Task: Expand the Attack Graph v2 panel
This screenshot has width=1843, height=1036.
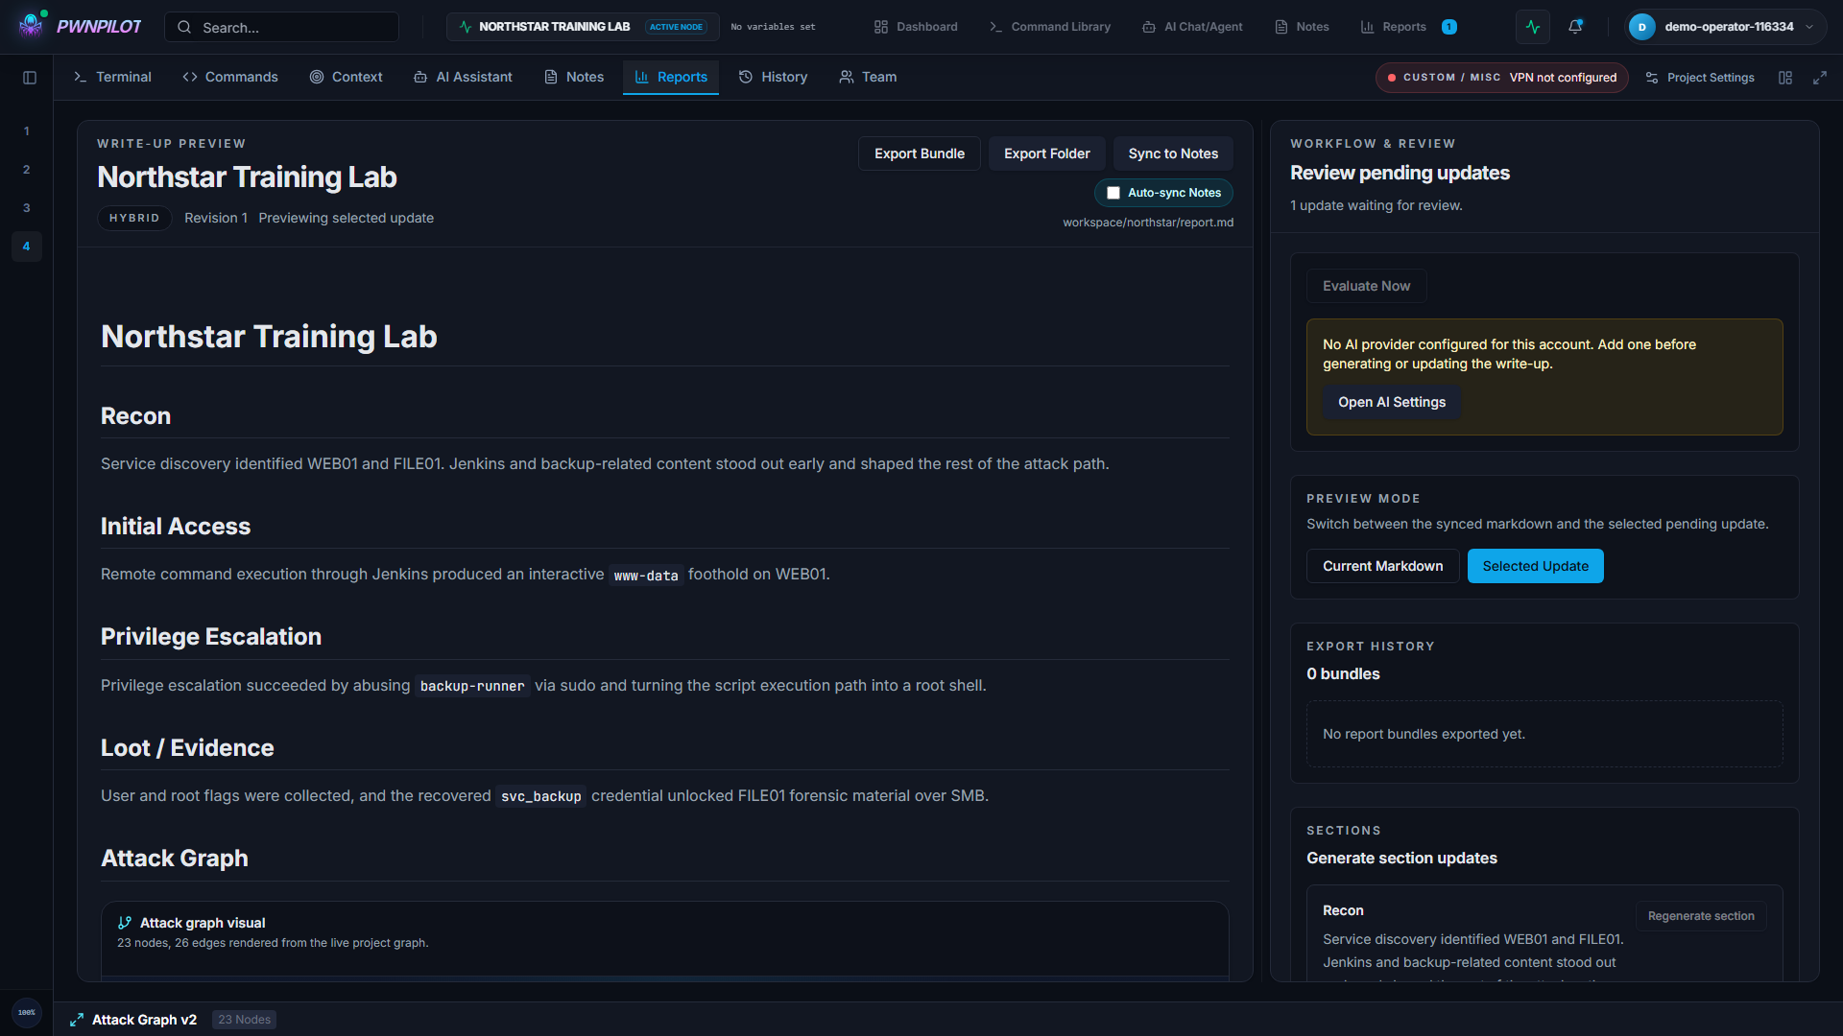Action: [77, 1020]
